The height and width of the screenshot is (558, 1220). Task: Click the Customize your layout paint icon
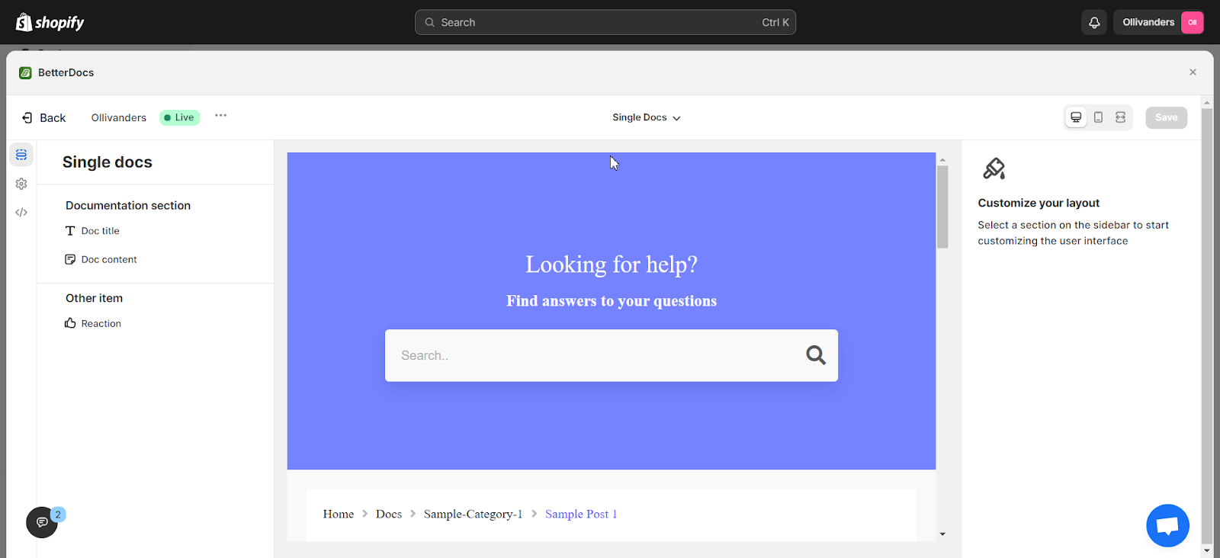(x=994, y=168)
